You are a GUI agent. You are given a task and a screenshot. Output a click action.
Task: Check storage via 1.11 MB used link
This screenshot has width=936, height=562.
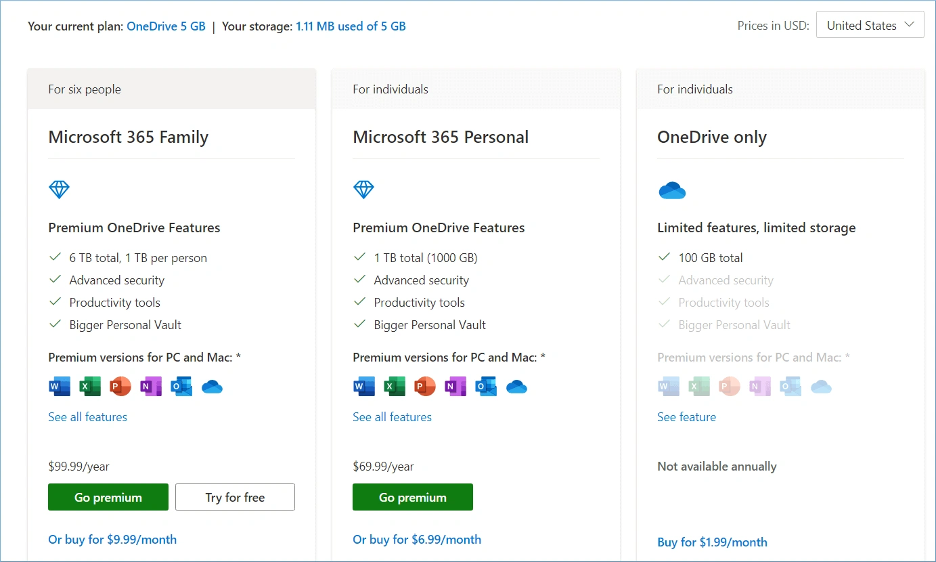[x=351, y=26]
